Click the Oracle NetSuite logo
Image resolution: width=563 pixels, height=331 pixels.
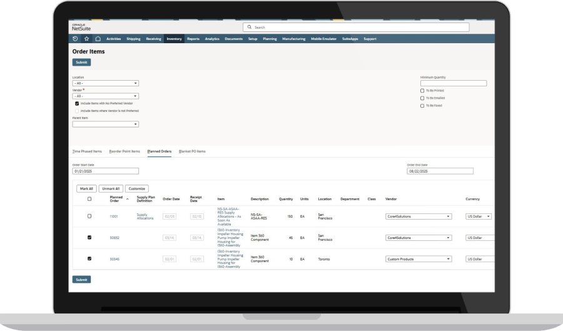pos(82,27)
